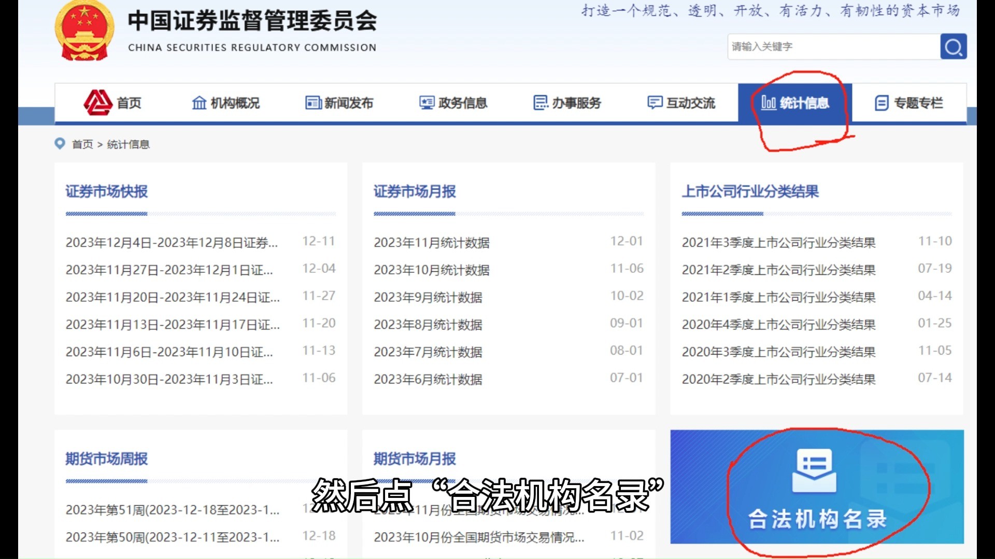This screenshot has height=559, width=995.
Task: Open 2023年8月统计数据 monthly report
Action: 428,325
